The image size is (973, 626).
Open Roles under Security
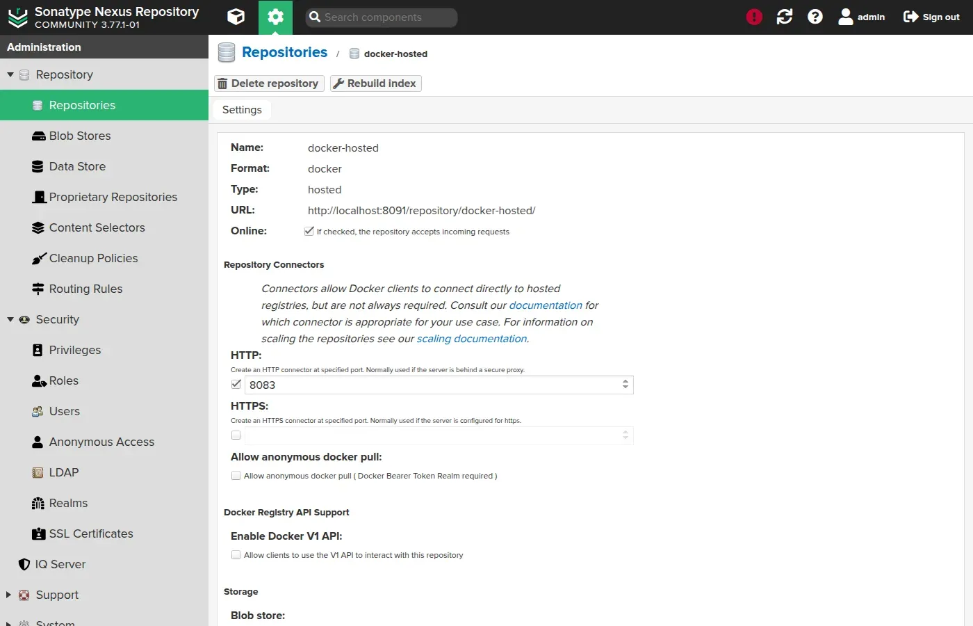(104, 380)
